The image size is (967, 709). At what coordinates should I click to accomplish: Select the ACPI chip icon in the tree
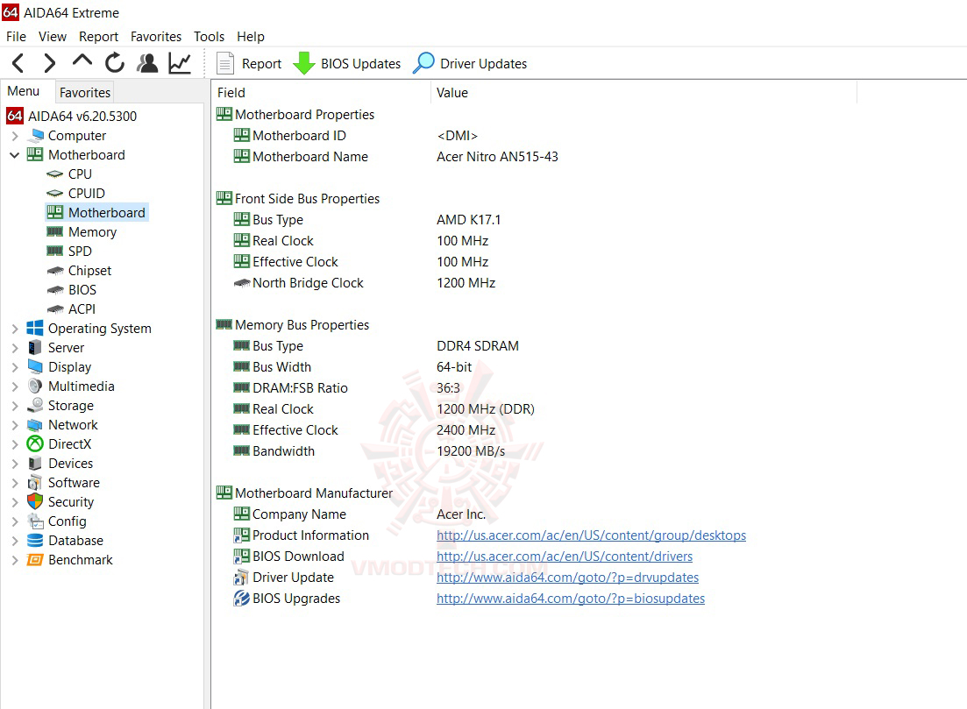[55, 308]
